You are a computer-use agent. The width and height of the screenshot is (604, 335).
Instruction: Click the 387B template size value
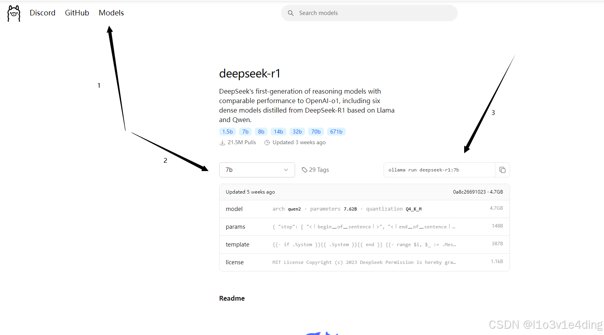497,244
